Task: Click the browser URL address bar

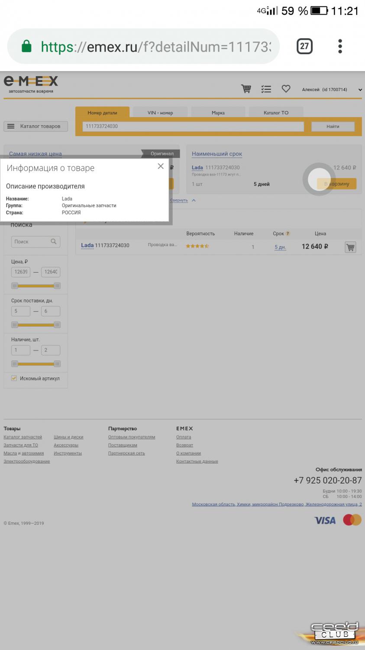Action: pyautogui.click(x=143, y=46)
